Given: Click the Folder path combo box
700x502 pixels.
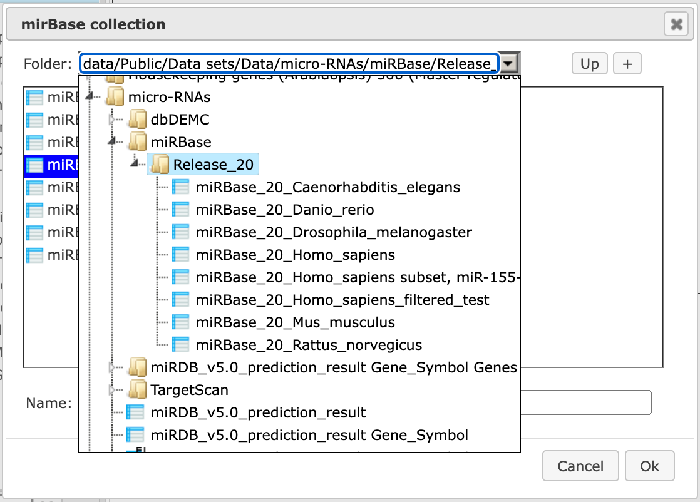Looking at the screenshot, I should coord(289,63).
